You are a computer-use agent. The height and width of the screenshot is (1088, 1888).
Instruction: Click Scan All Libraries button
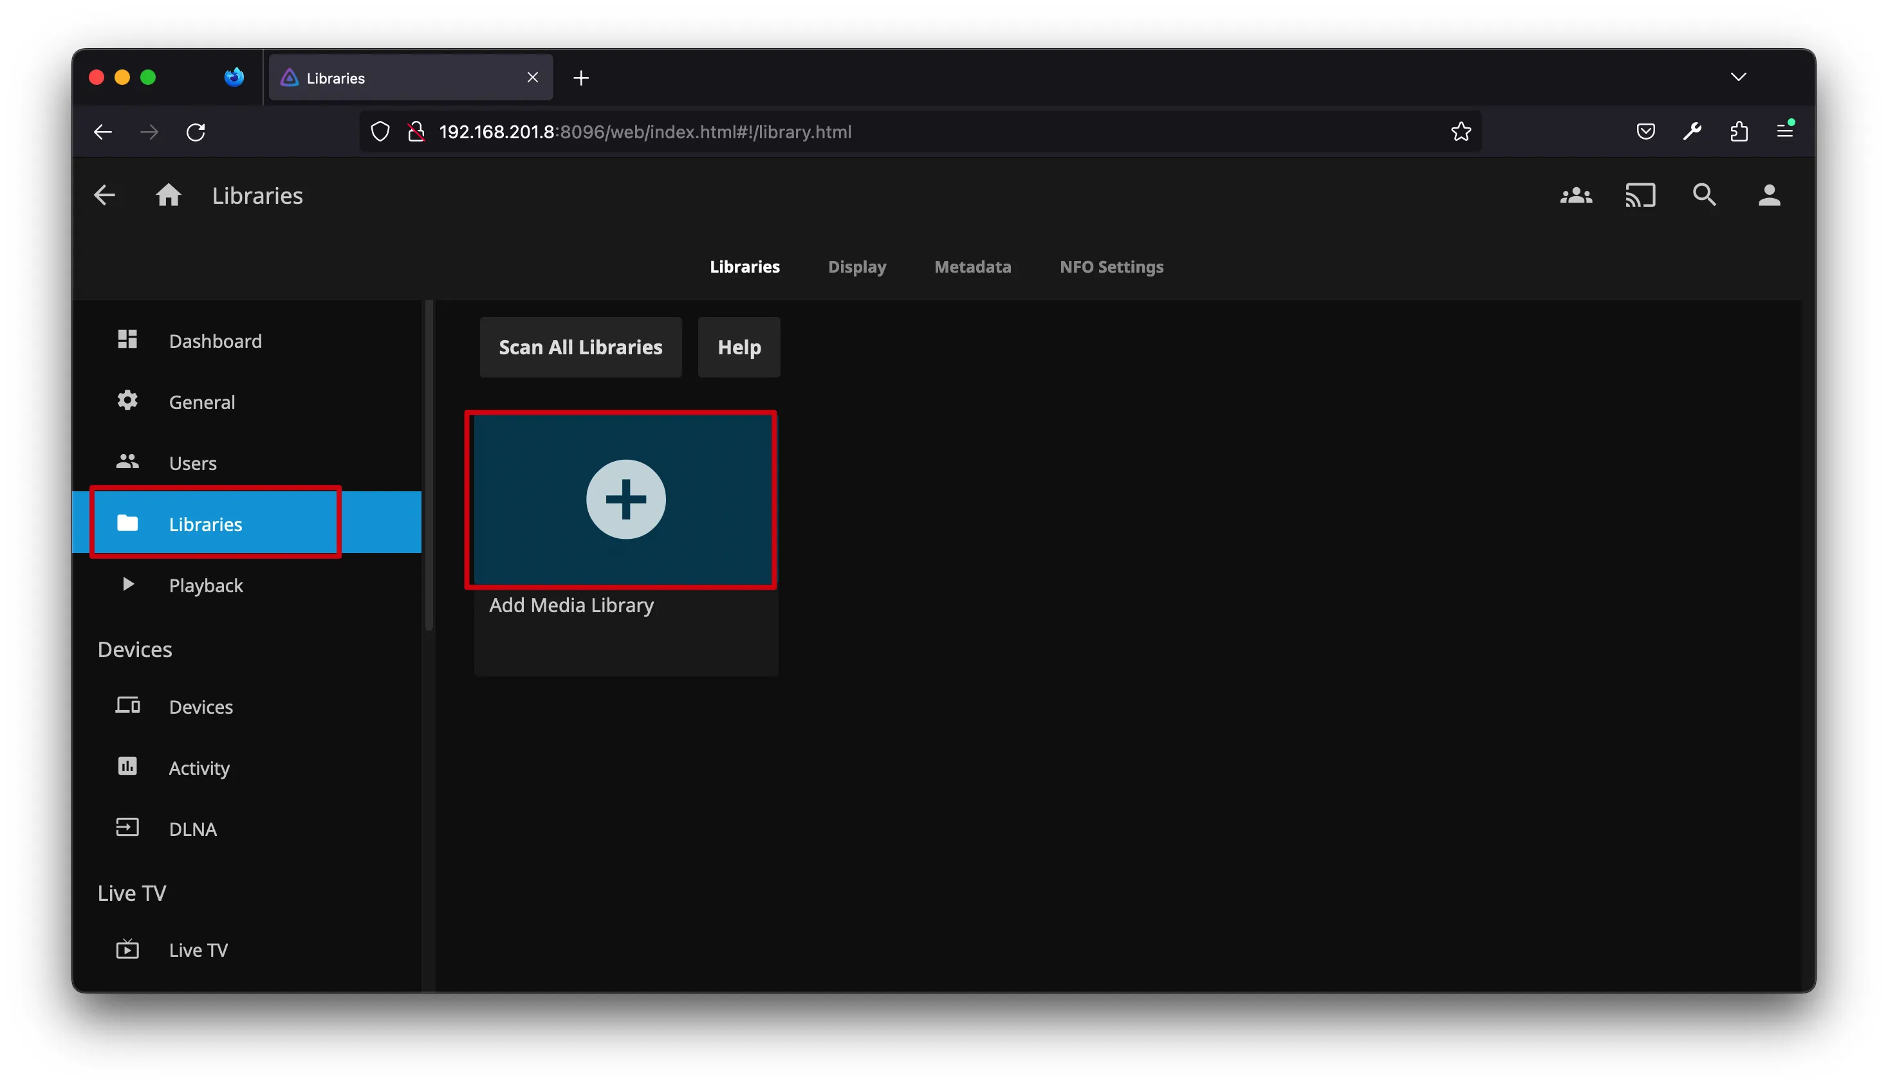580,347
